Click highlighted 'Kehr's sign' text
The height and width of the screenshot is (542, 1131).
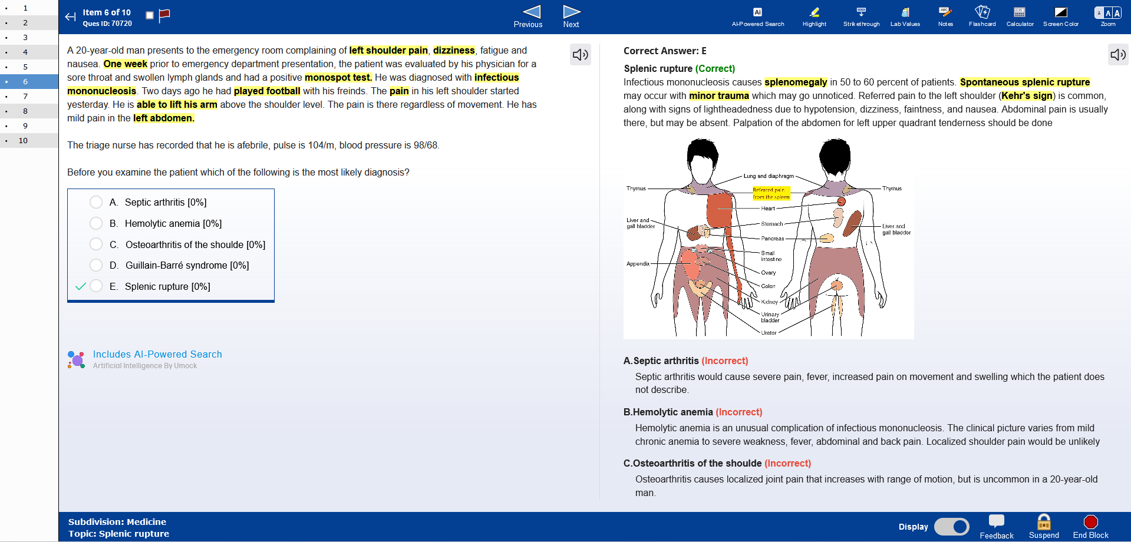point(1027,95)
